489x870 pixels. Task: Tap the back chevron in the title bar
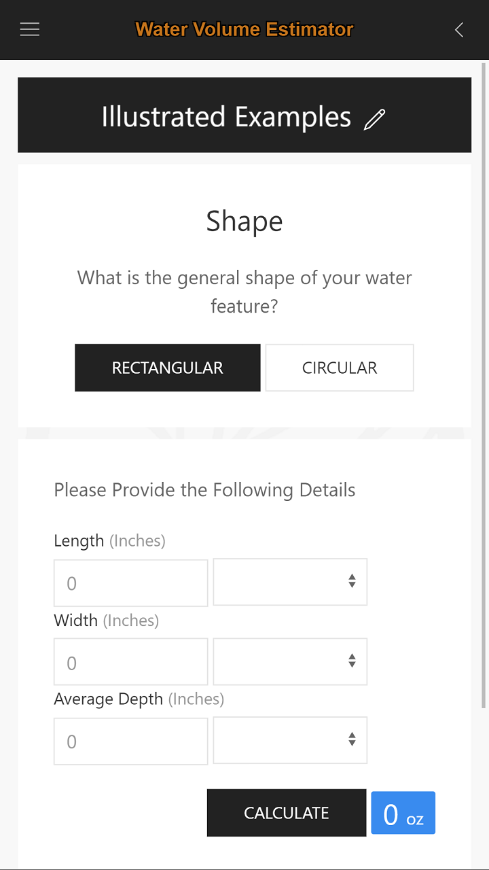coord(458,29)
